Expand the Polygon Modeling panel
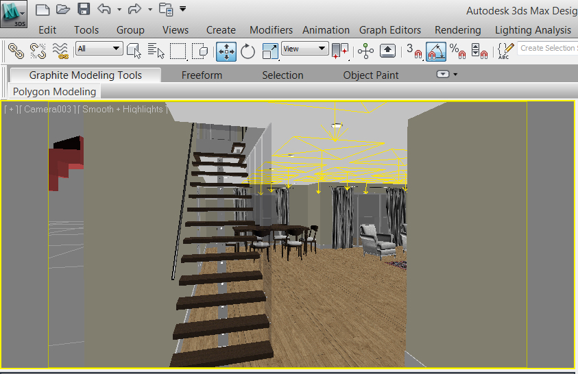The image size is (578, 374). pyautogui.click(x=54, y=92)
